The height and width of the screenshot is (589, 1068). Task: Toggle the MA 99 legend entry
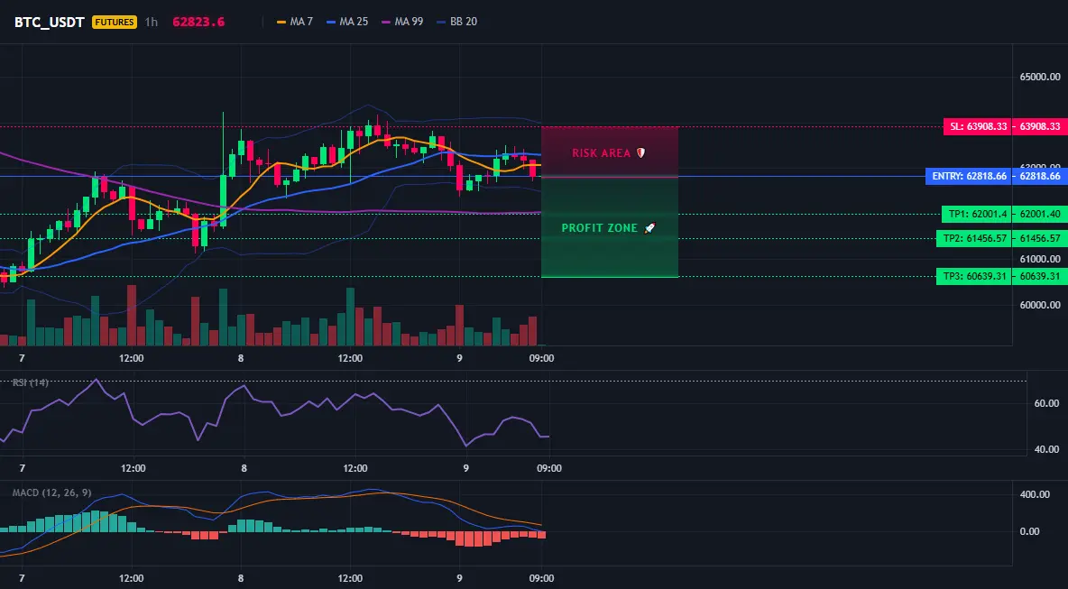[402, 22]
